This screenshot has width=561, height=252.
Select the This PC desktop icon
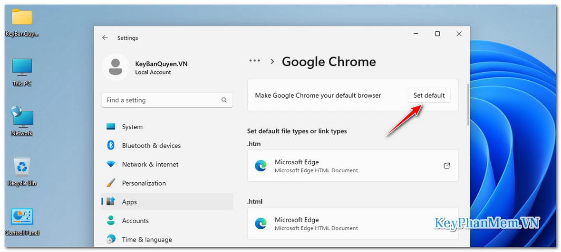[22, 73]
